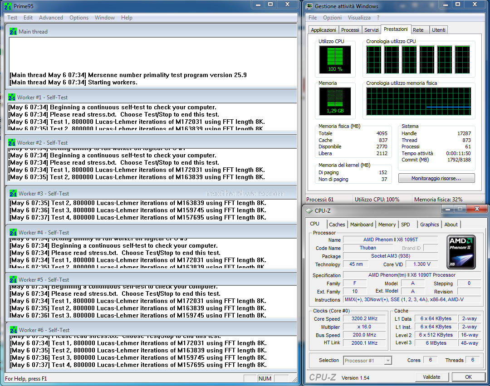Open the Edit menu in Prime95
Screen dimensions: 490x386
28,18
